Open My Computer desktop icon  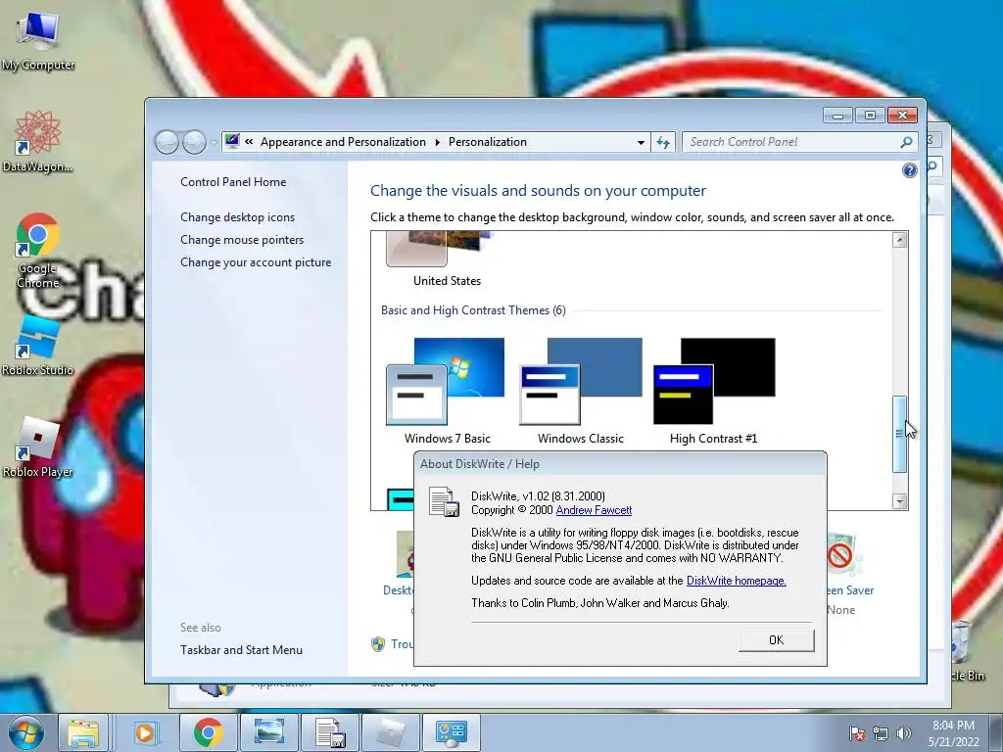tap(38, 41)
